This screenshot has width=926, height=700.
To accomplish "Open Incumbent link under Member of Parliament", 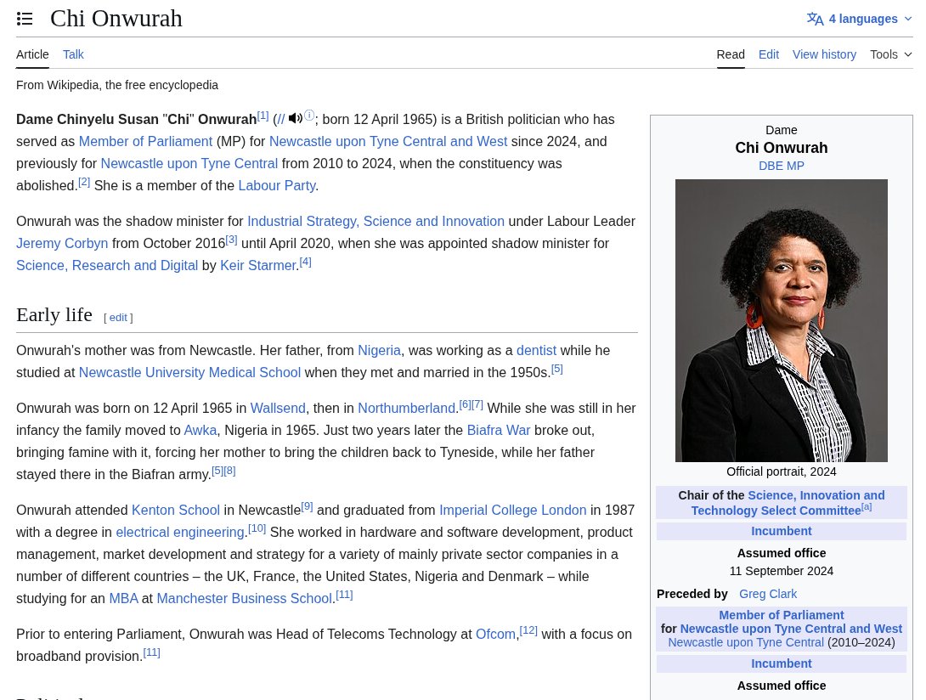I will [x=782, y=663].
